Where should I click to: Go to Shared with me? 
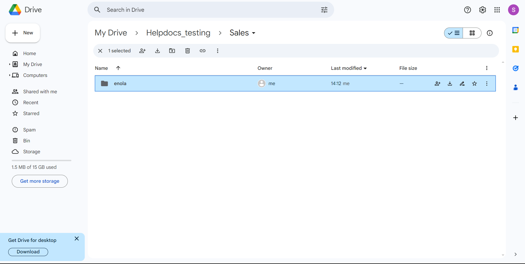pos(40,92)
